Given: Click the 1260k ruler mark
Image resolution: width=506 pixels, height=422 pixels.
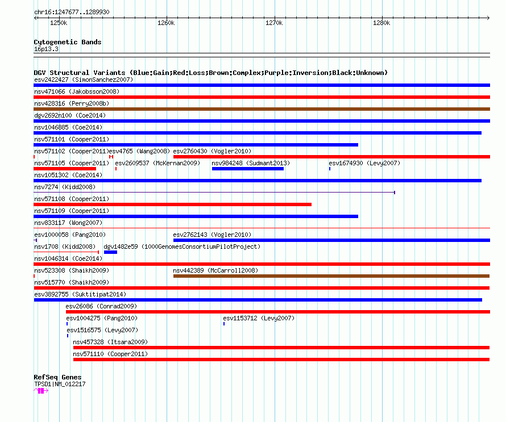Looking at the screenshot, I should click(166, 23).
